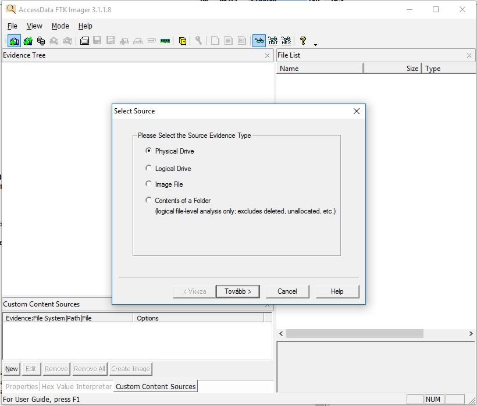
Task: Click Obtain Protected Files safe icon
Action: click(183, 41)
